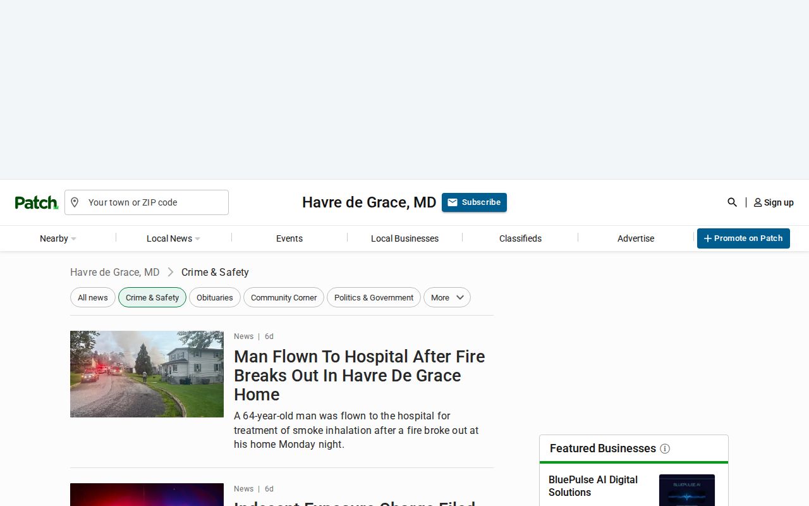This screenshot has height=506, width=809.
Task: Open the house fire article thumbnail
Action: pos(147,374)
